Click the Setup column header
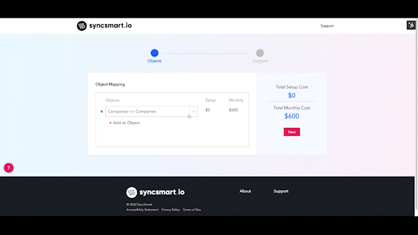Image resolution: width=418 pixels, height=235 pixels. [x=210, y=100]
